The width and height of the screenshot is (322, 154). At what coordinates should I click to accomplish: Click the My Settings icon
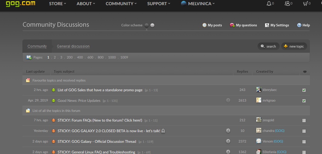tap(267, 25)
